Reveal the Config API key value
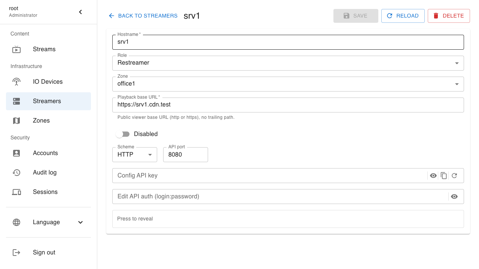Viewport: 479px width, 269px height. pyautogui.click(x=433, y=175)
